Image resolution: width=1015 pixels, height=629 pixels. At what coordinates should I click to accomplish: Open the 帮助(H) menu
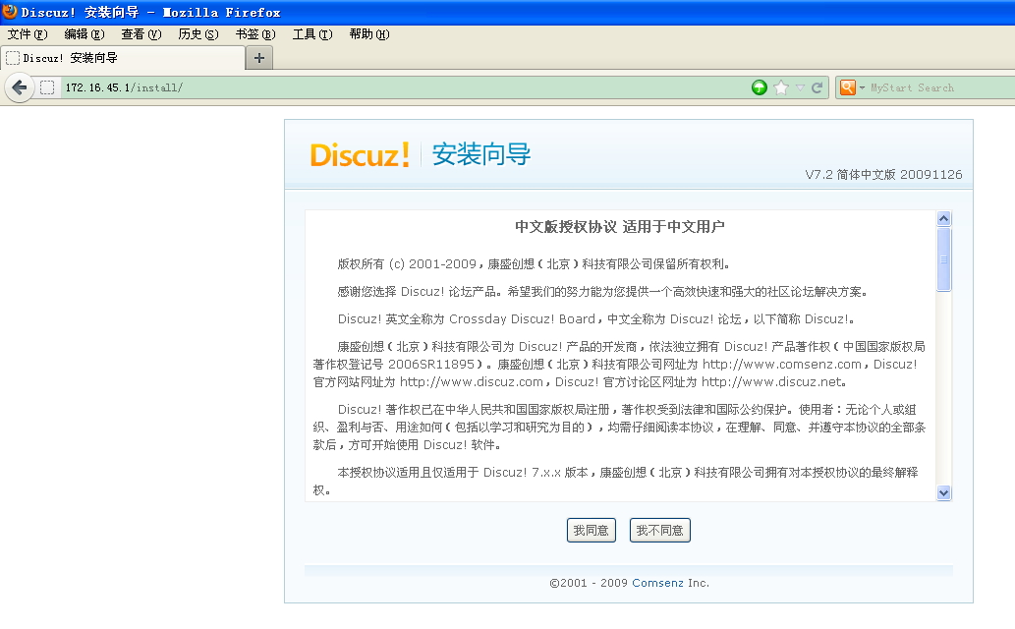coord(369,34)
